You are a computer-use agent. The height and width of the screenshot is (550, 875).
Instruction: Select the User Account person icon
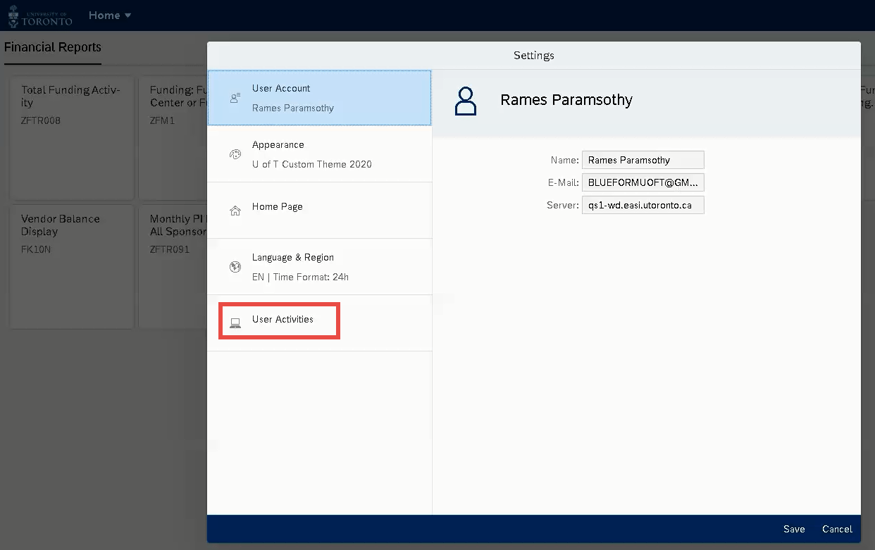tap(235, 99)
